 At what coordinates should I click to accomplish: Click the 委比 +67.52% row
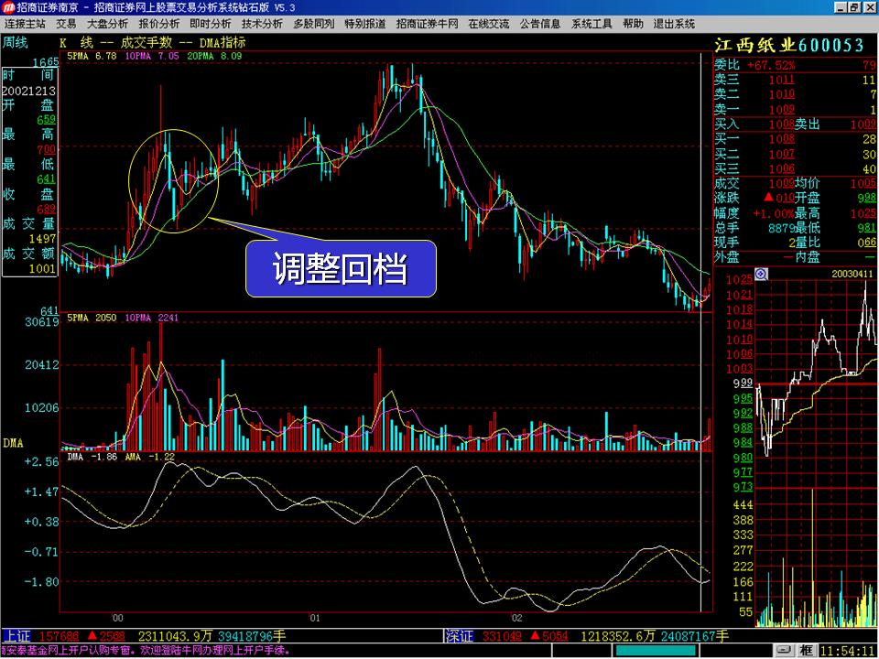pos(795,65)
